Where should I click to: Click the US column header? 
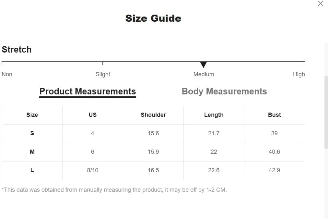93,115
